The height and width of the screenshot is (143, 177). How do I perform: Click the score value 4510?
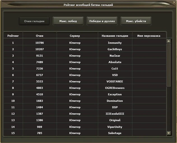click(x=39, y=94)
